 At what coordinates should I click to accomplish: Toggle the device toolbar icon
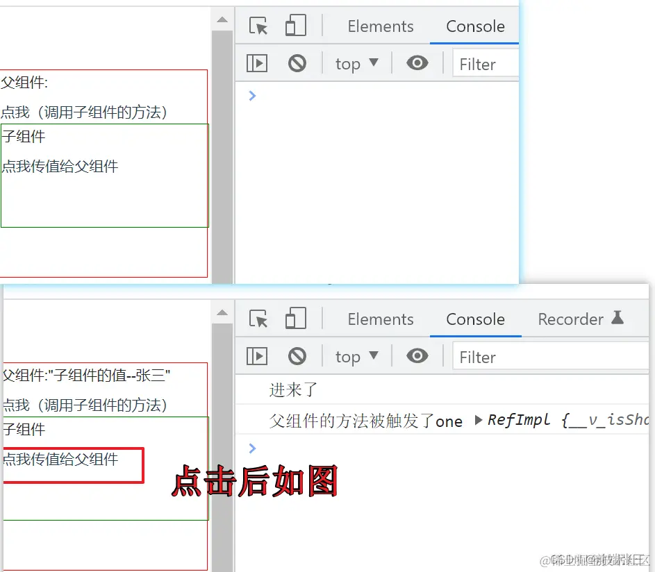click(295, 25)
